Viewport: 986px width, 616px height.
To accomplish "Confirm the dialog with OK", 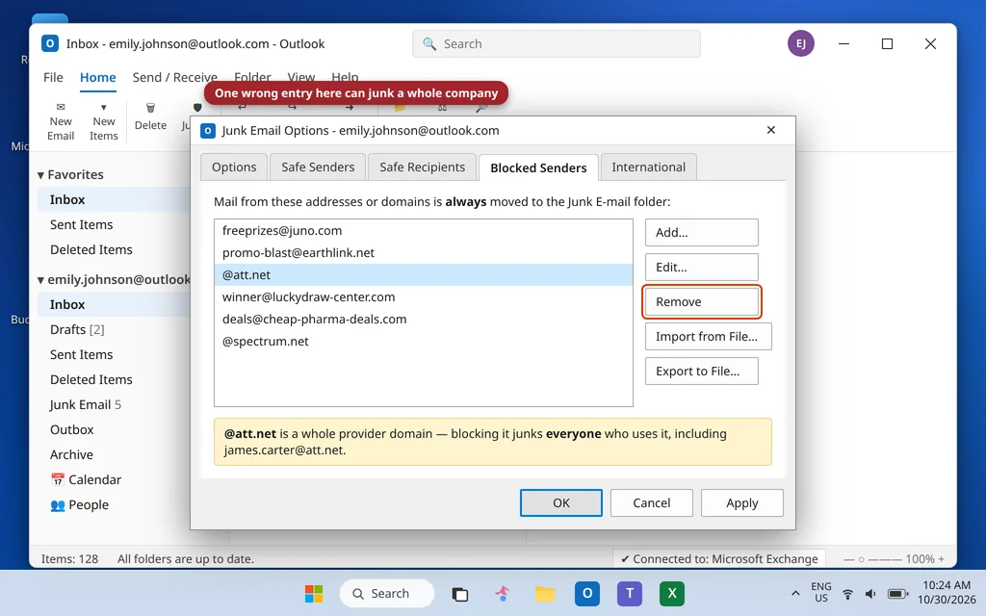I will coord(561,502).
